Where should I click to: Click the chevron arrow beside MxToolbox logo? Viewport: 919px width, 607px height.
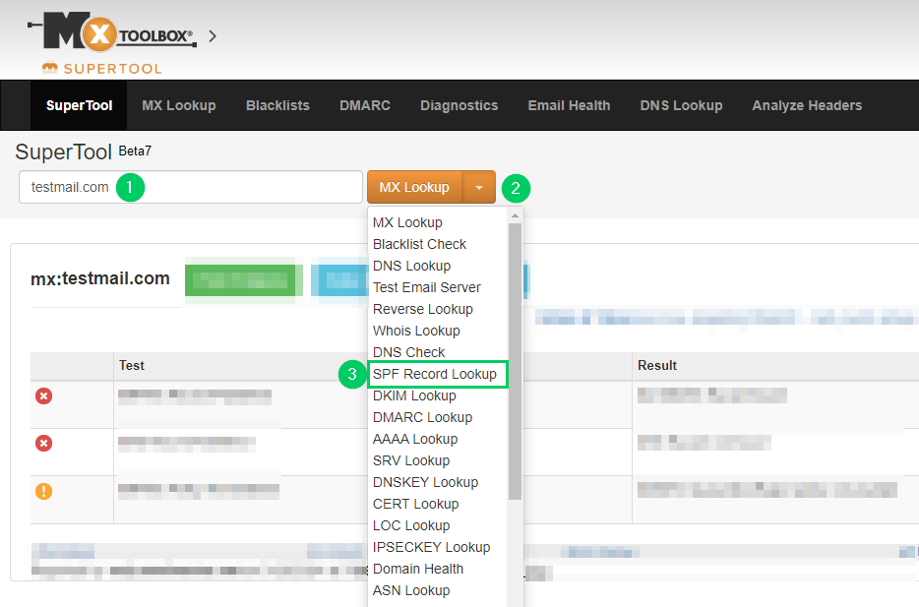click(213, 36)
